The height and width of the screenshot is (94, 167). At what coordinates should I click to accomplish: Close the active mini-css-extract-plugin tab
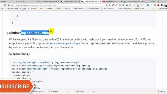click(101, 2)
